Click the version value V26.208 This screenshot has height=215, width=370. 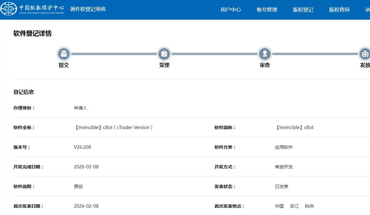[x=82, y=147]
